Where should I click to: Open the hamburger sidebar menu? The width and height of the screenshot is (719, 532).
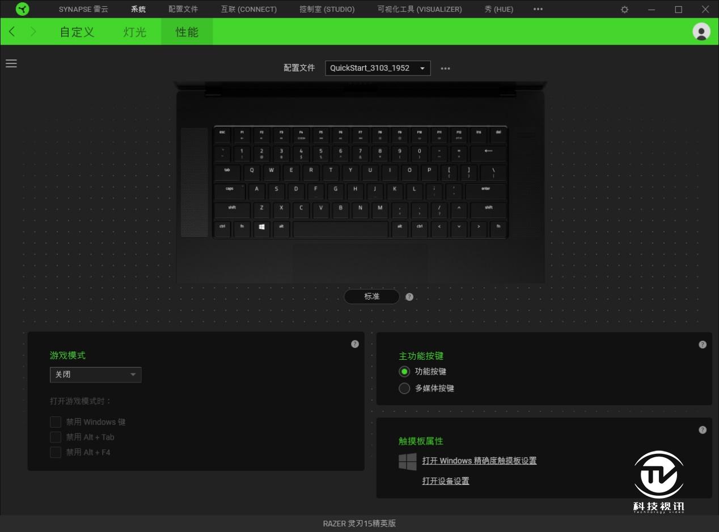11,63
